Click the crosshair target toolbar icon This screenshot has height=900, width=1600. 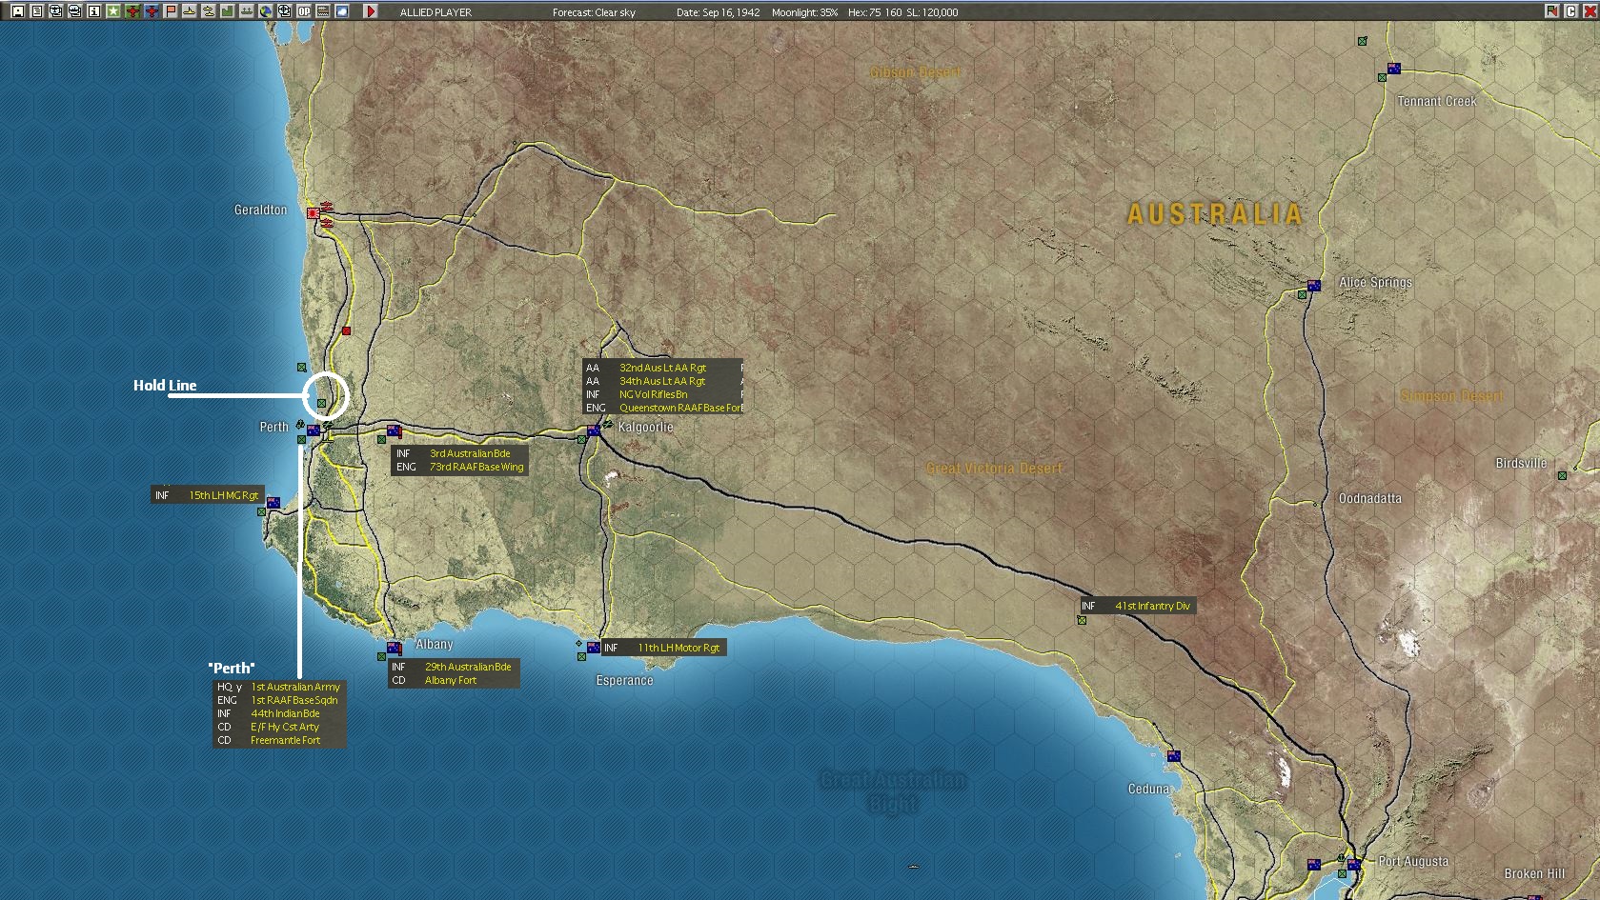pyautogui.click(x=284, y=11)
